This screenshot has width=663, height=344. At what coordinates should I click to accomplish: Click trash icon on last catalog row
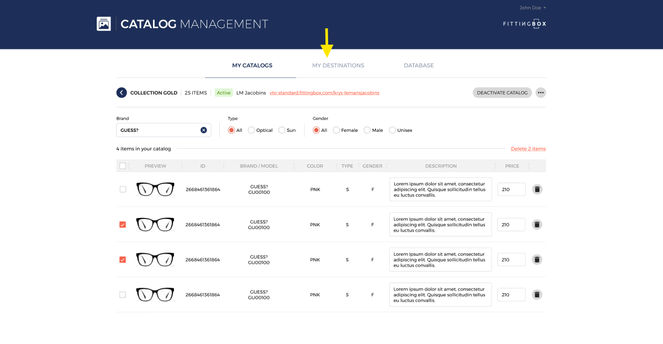point(537,295)
